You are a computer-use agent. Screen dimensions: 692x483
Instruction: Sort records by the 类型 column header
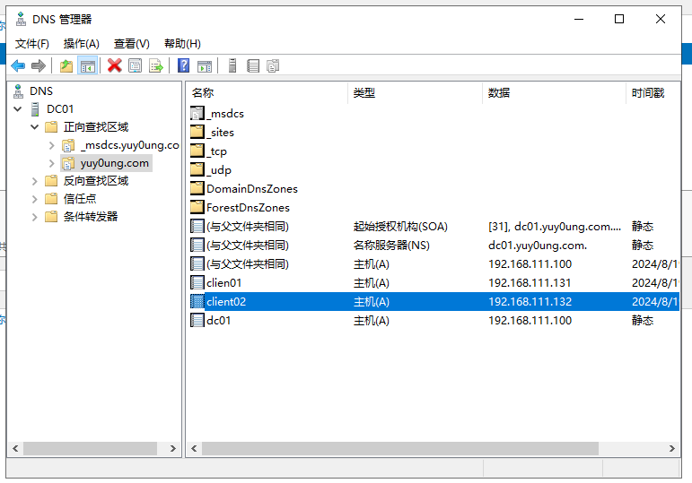coord(413,92)
